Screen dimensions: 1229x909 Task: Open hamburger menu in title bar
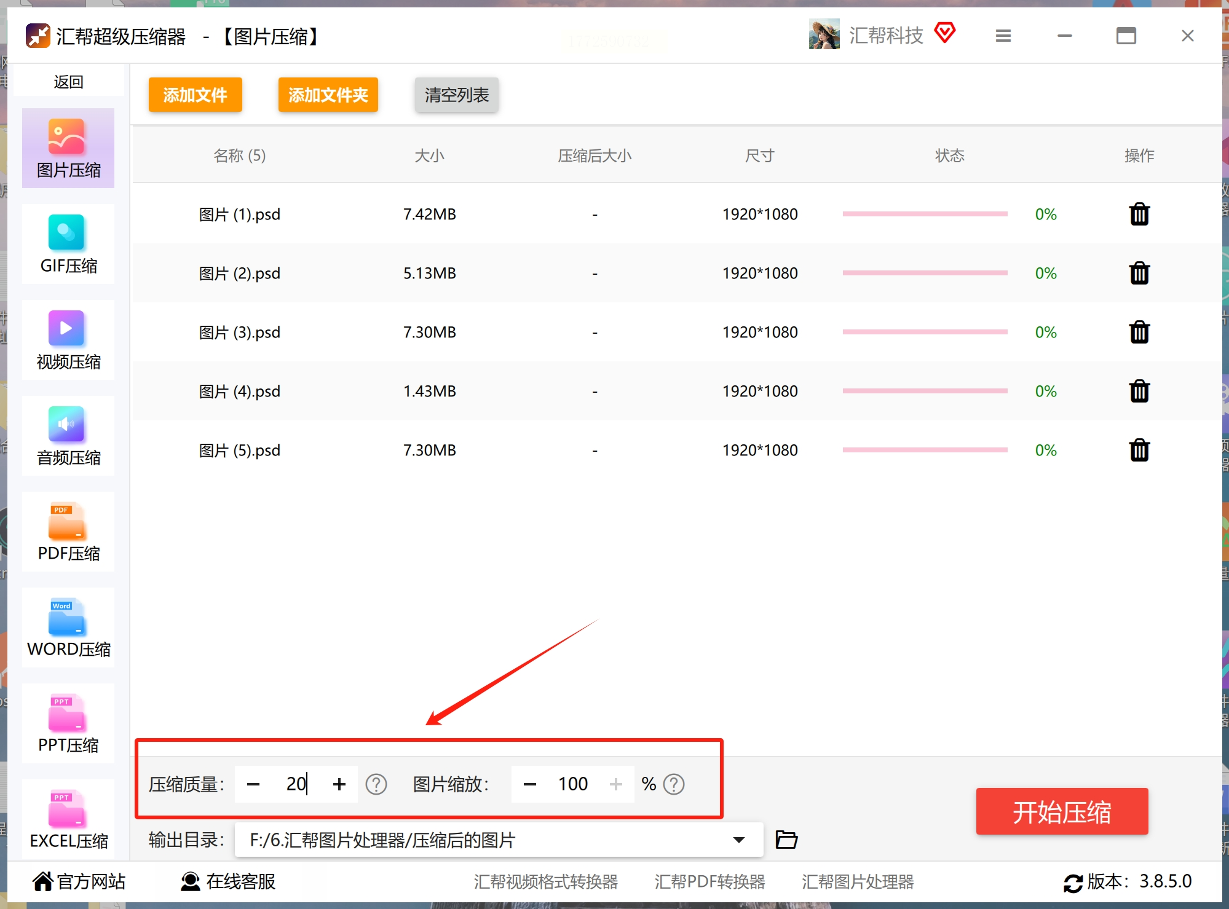click(1003, 36)
